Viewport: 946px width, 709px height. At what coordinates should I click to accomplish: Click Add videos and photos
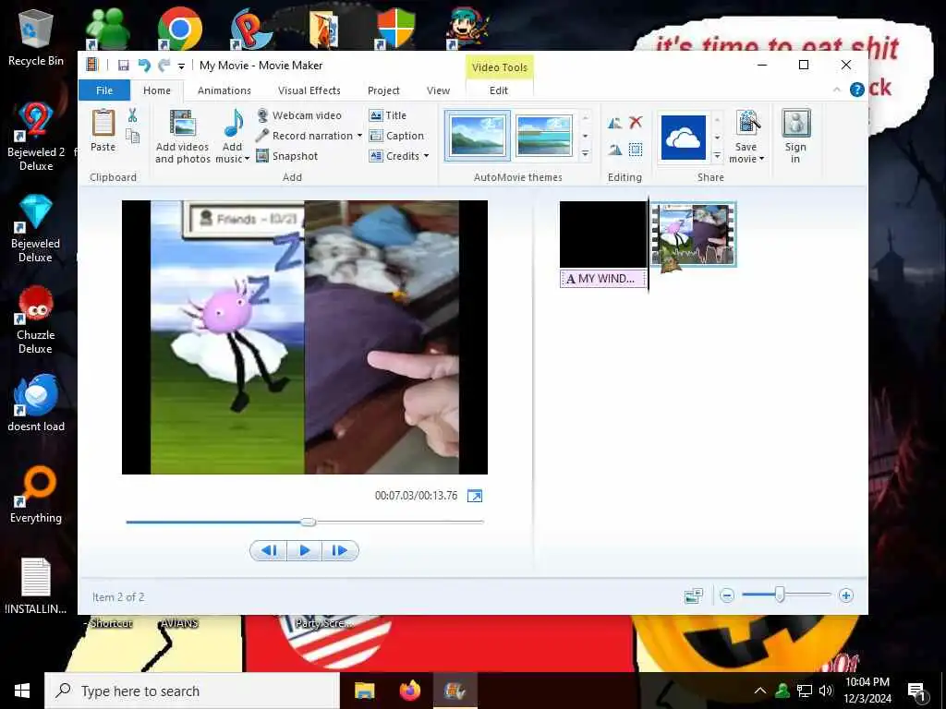click(x=182, y=137)
